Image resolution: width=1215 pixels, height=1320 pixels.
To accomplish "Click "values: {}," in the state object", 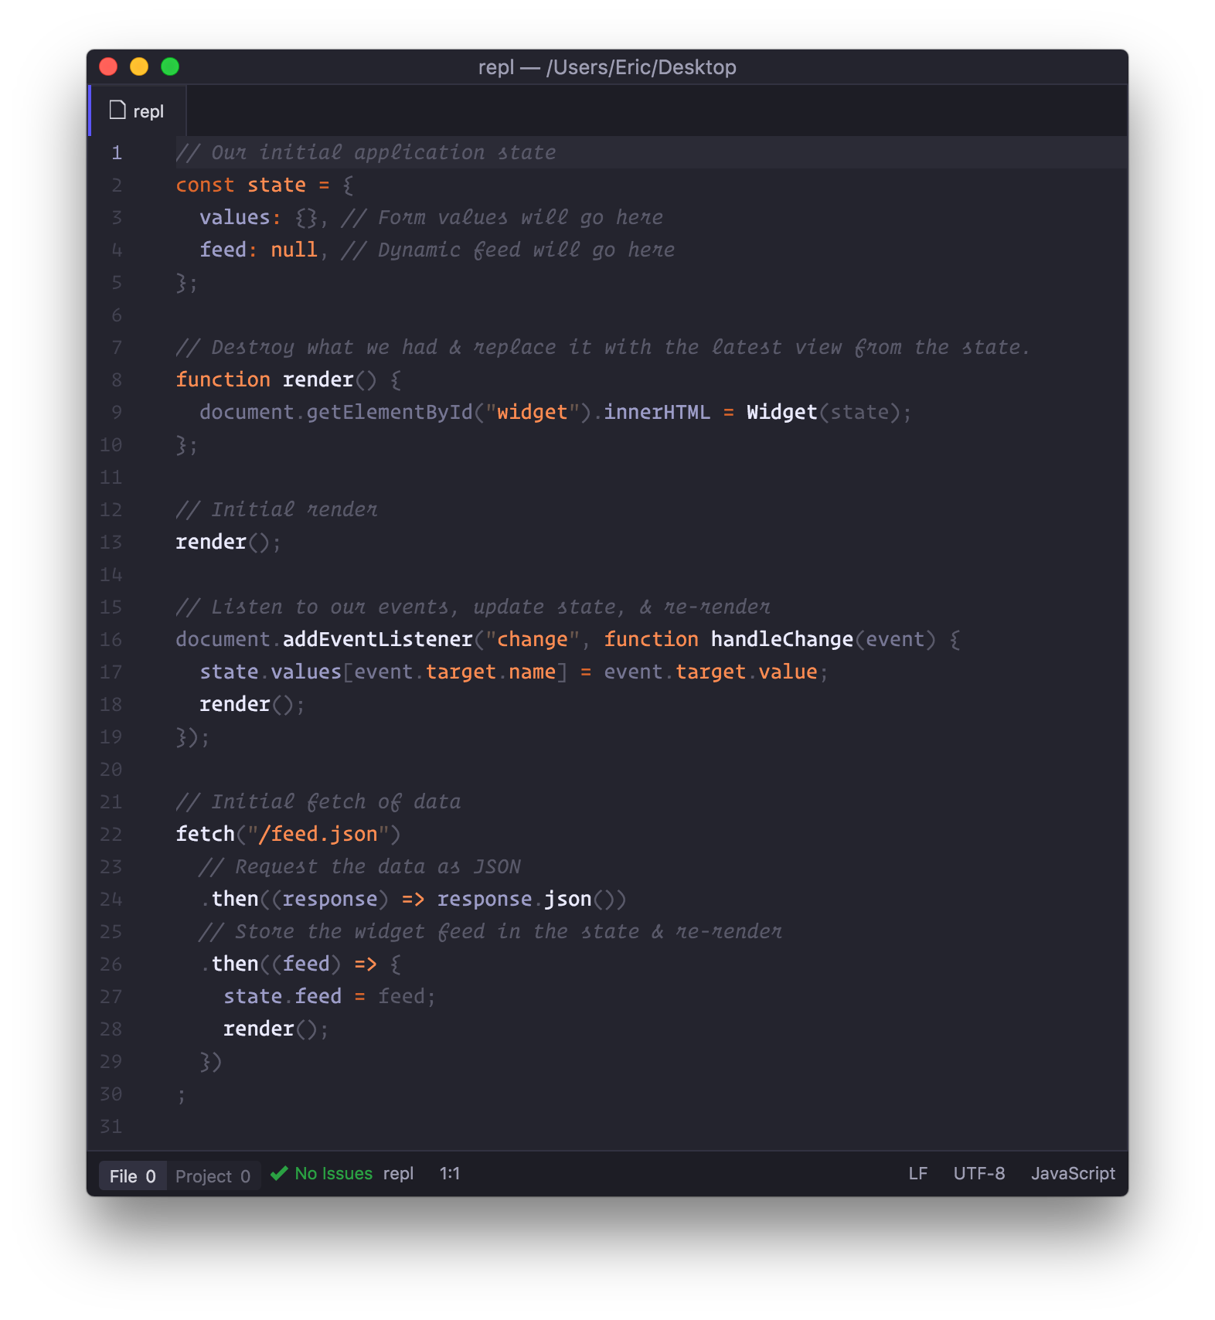I will click(264, 217).
